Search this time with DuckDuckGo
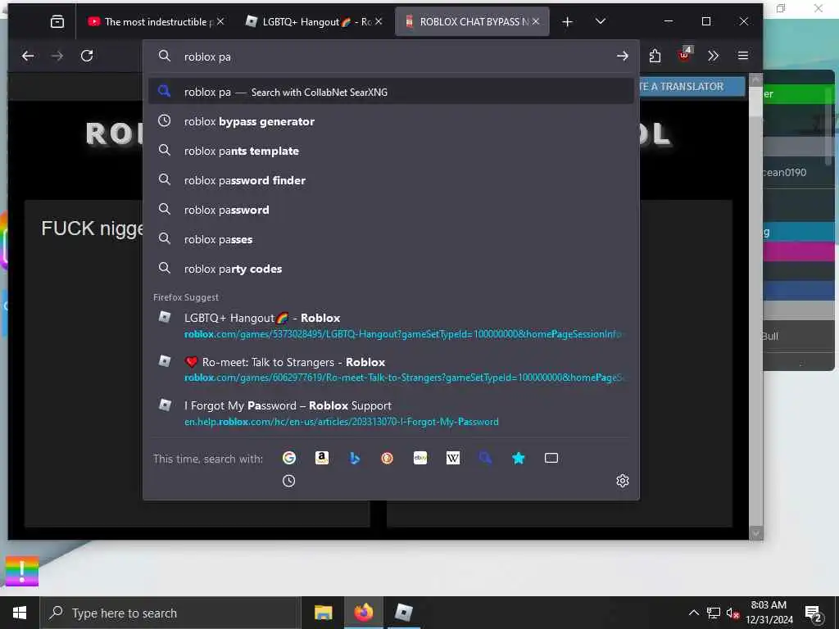 (x=387, y=458)
